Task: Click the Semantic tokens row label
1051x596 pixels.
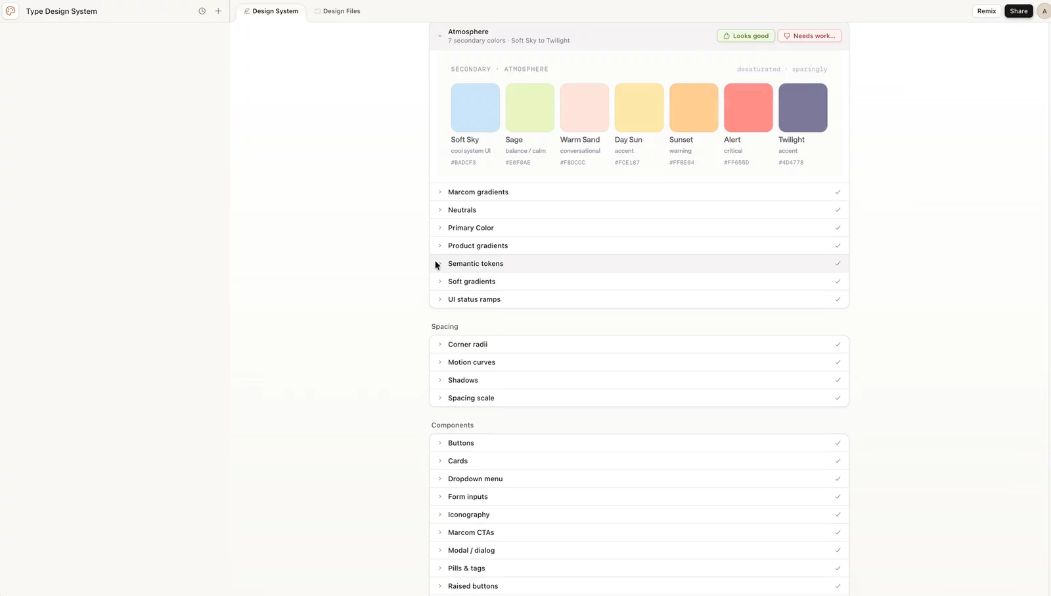Action: (476, 264)
